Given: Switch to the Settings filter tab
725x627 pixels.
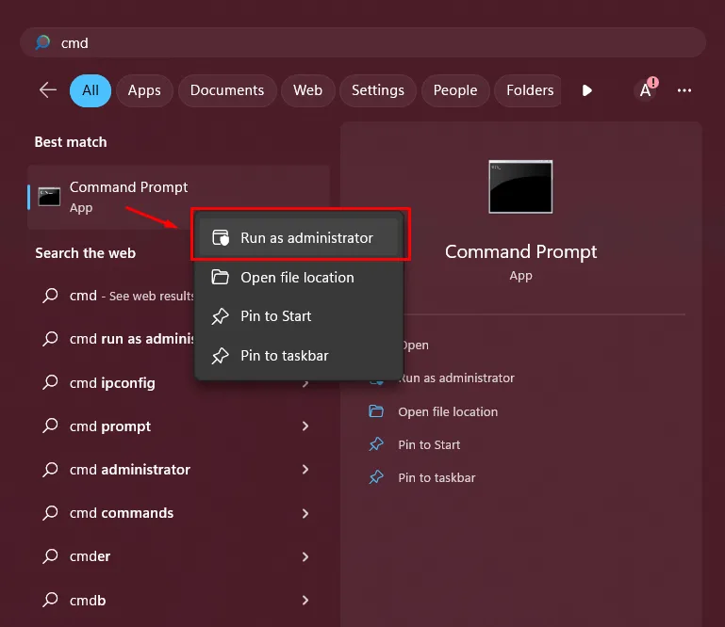Looking at the screenshot, I should [378, 90].
